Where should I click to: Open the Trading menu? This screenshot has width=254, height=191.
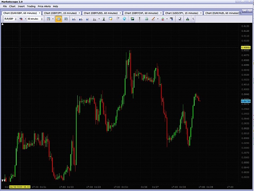[31, 7]
